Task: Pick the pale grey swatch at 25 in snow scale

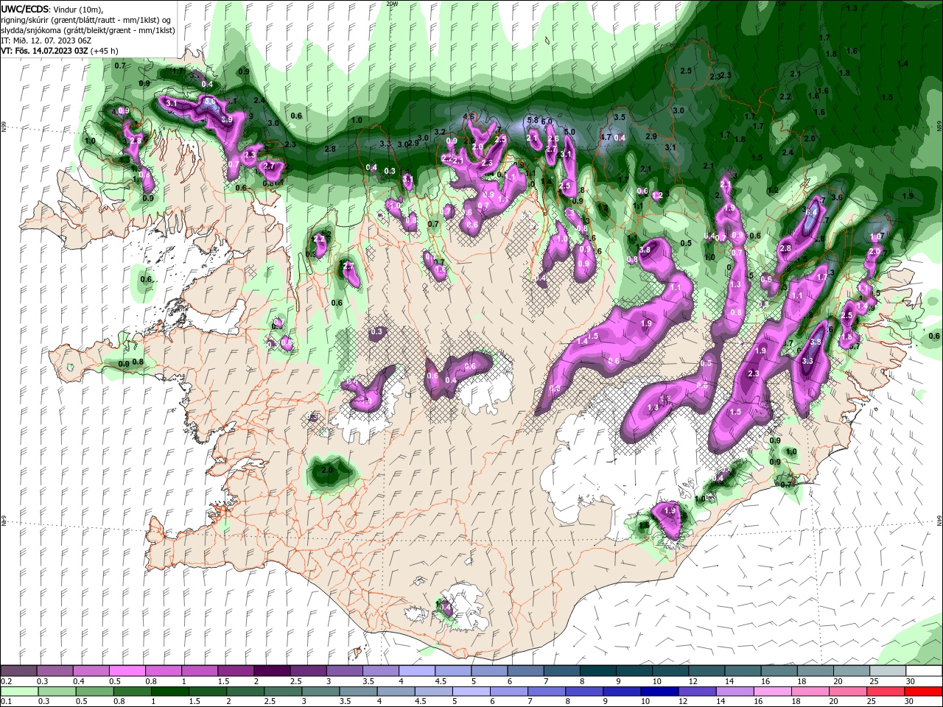Action: click(x=888, y=671)
